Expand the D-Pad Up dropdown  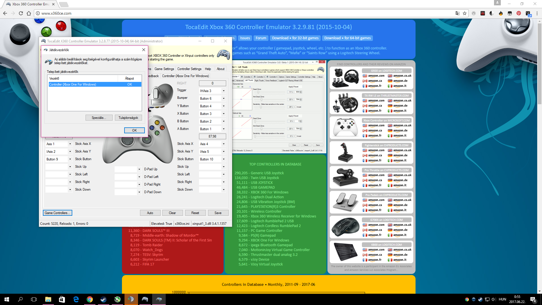139,169
